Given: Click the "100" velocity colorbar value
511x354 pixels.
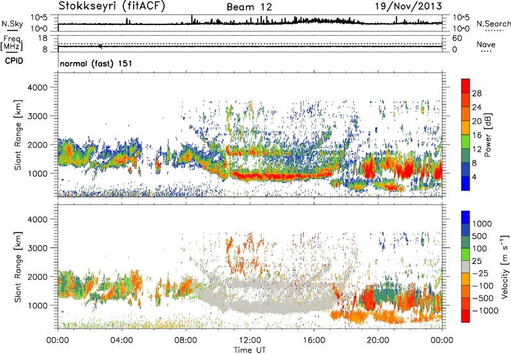Looking at the screenshot, I should point(480,249).
